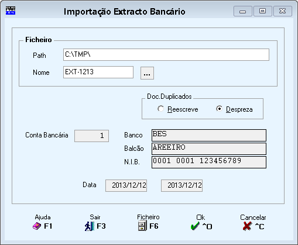Minimize the Importação Extracto Bancário window

click(243, 11)
